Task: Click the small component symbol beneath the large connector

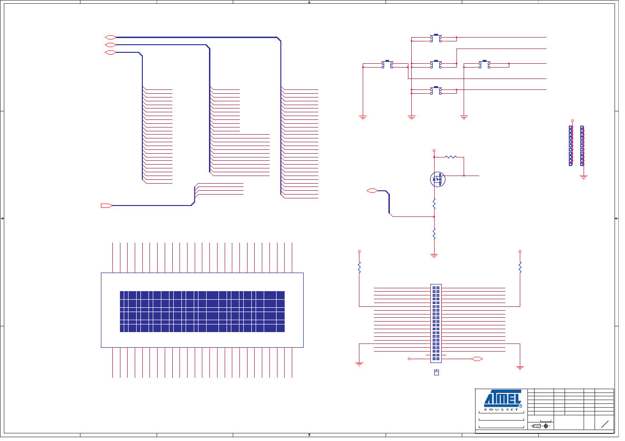Action: coord(437,372)
